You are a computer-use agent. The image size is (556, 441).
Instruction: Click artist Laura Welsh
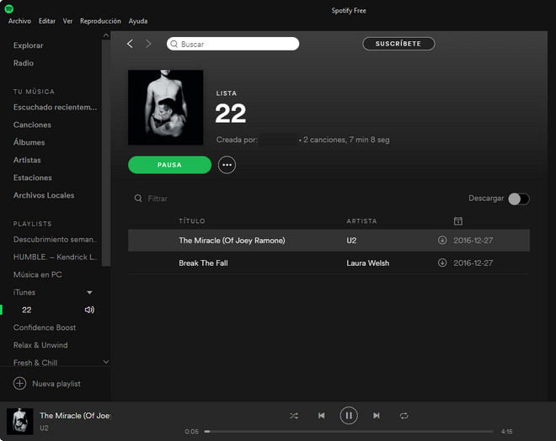(367, 263)
